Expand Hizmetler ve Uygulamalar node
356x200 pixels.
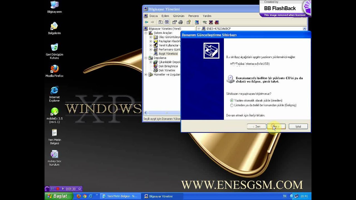[146, 74]
